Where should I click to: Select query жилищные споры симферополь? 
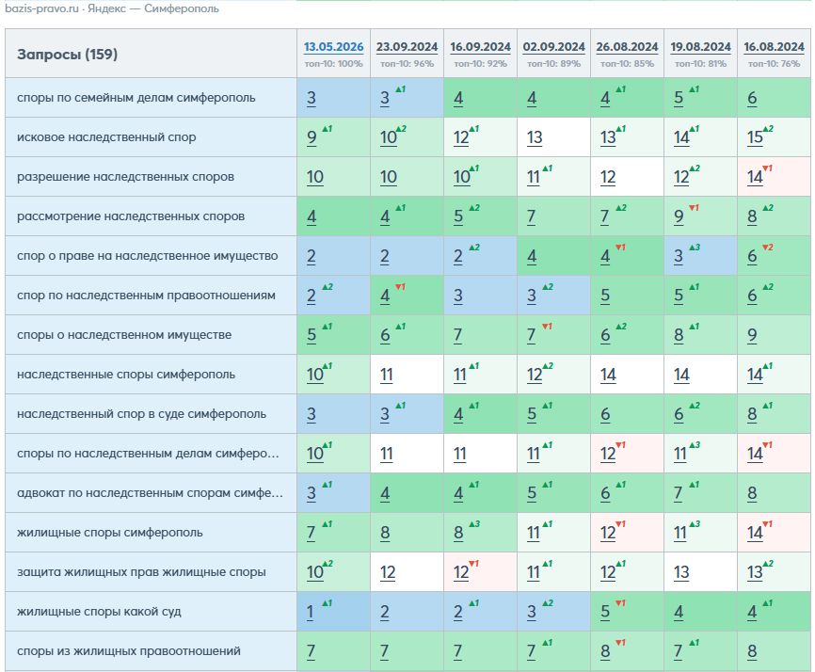[110, 533]
